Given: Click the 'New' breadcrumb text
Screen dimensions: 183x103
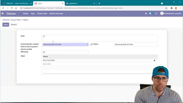Looking at the screenshot, I should (x=26, y=20).
